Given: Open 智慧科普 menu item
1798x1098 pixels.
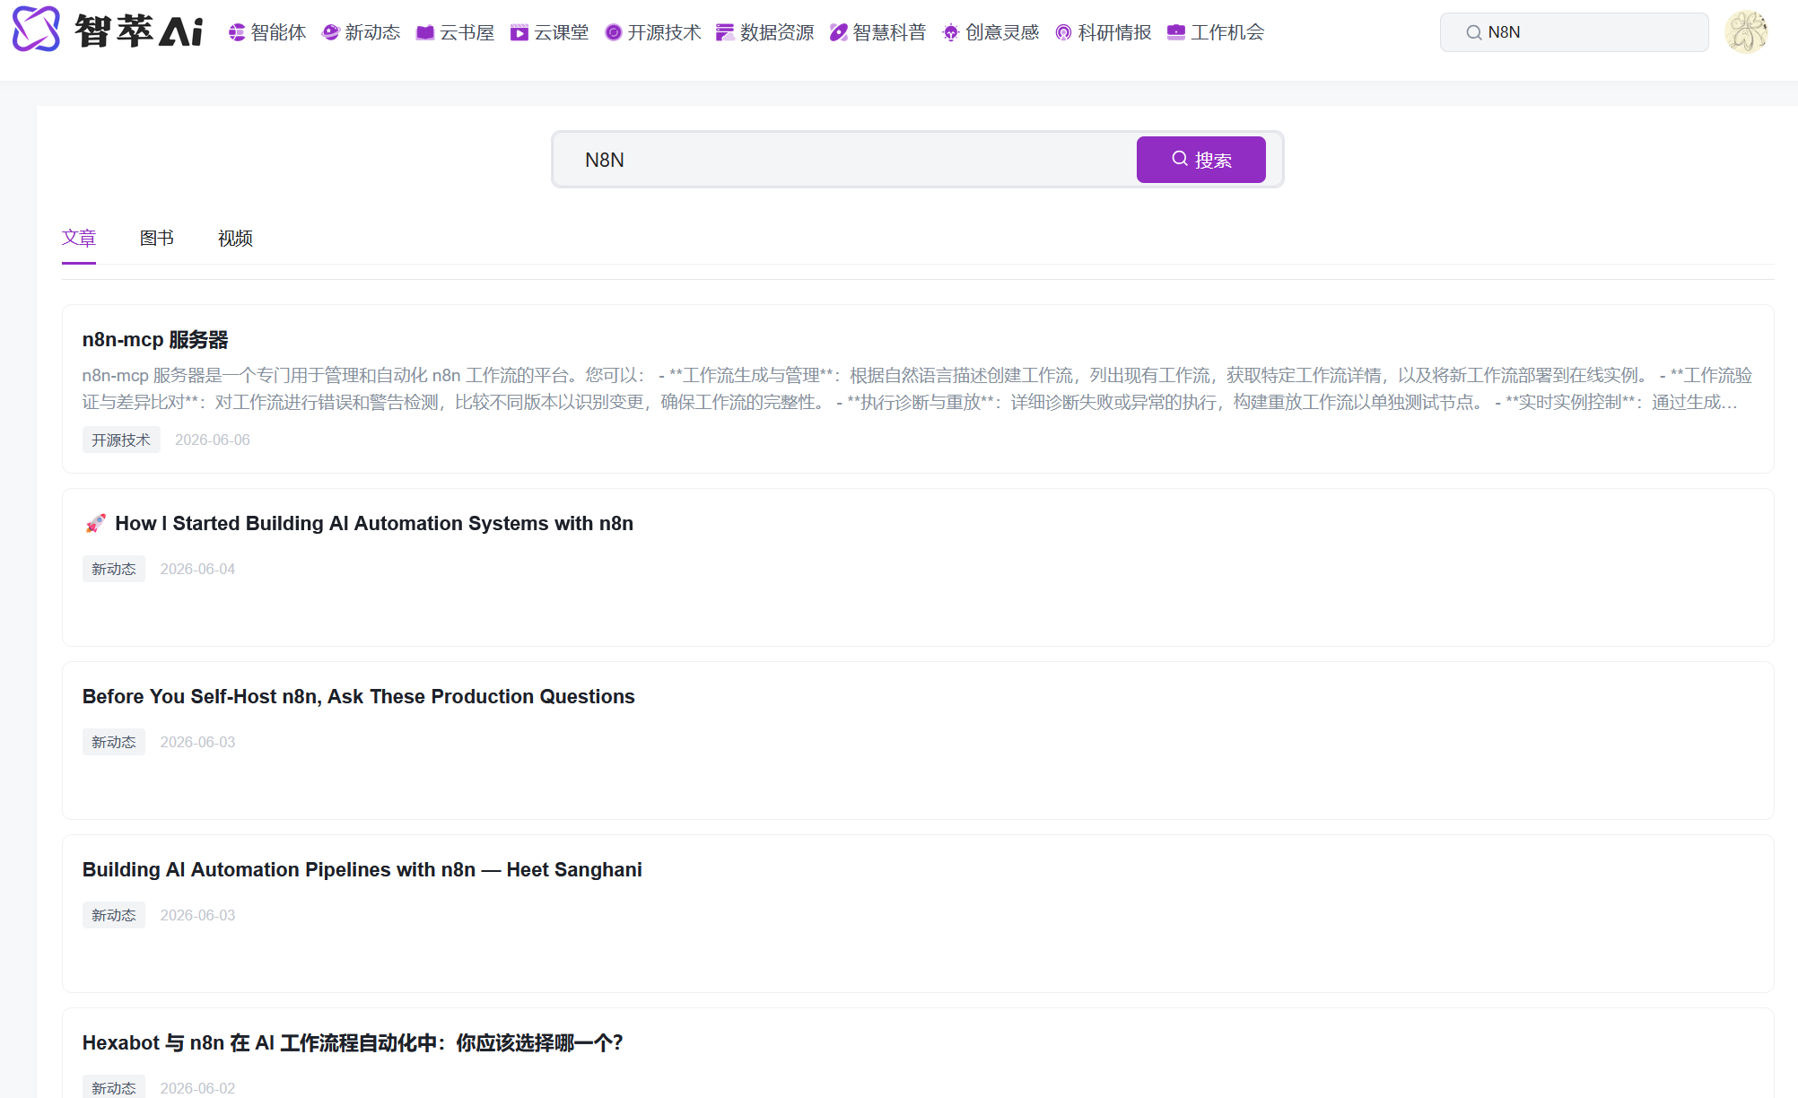Looking at the screenshot, I should pos(877,32).
